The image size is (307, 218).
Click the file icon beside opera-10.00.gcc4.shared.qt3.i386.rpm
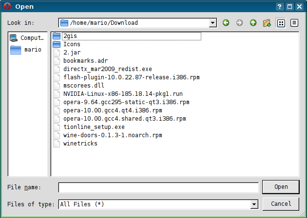click(x=57, y=118)
